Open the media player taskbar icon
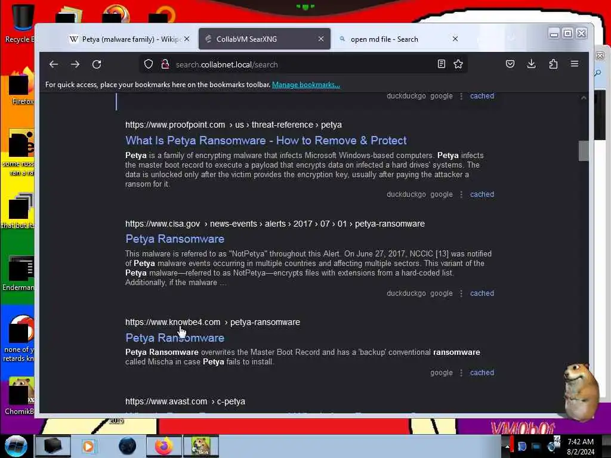 coord(88,446)
